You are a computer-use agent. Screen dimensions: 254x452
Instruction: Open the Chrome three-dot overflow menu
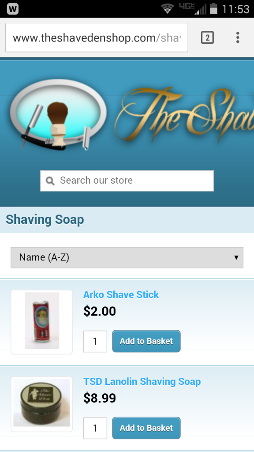[238, 38]
